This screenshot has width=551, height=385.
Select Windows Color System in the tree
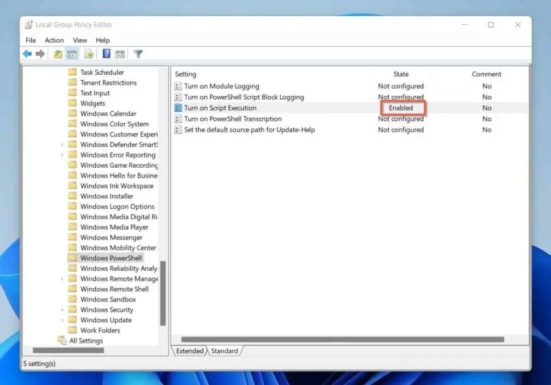[x=115, y=124]
